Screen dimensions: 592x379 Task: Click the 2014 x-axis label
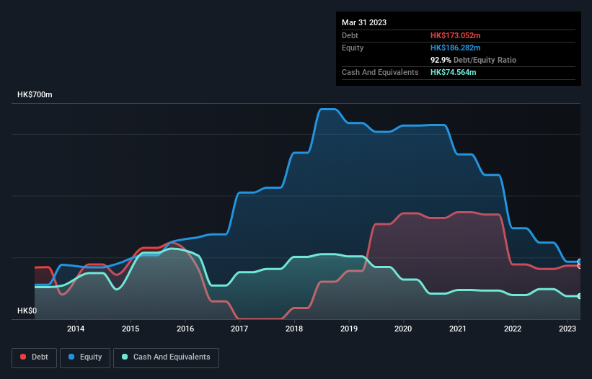(76, 329)
